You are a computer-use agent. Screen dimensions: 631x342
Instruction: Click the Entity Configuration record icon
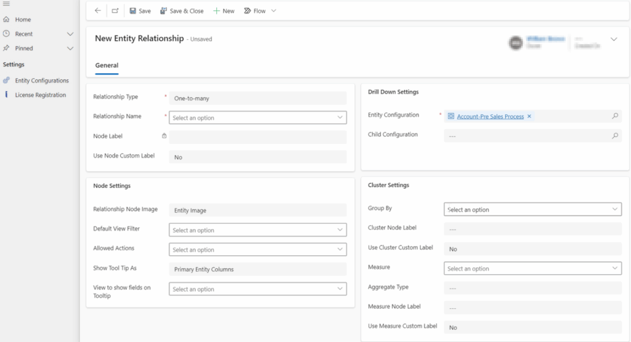[451, 116]
